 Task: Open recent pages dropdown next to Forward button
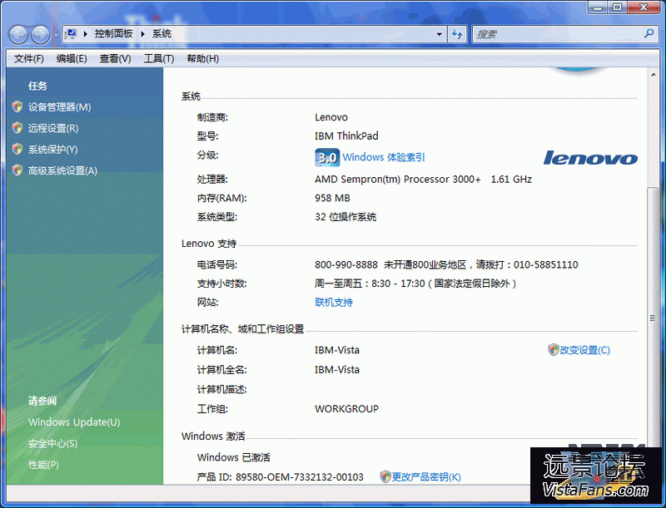click(x=56, y=35)
